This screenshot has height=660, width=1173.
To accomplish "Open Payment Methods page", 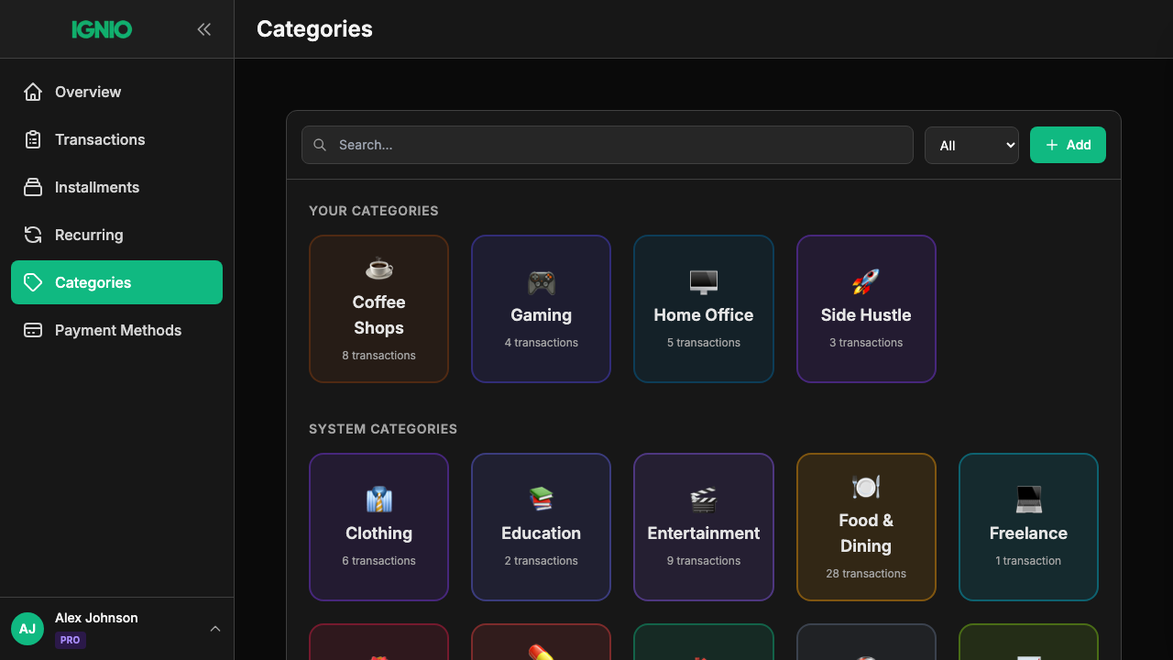I will click(116, 330).
